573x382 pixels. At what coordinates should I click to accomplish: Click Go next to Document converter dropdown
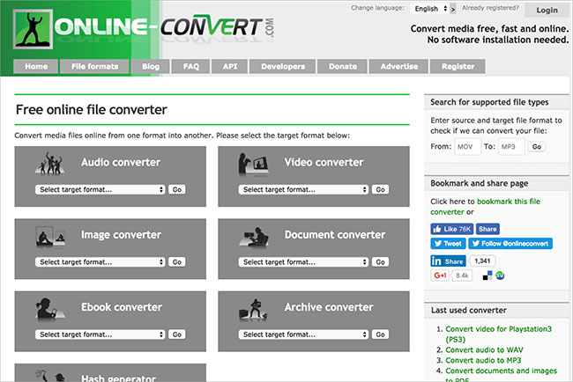[x=381, y=262]
